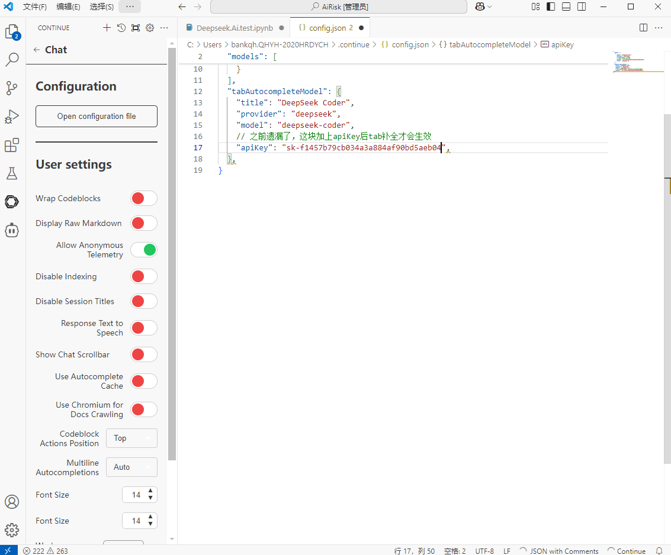Toggle Display Raw Markdown switch

tap(144, 223)
